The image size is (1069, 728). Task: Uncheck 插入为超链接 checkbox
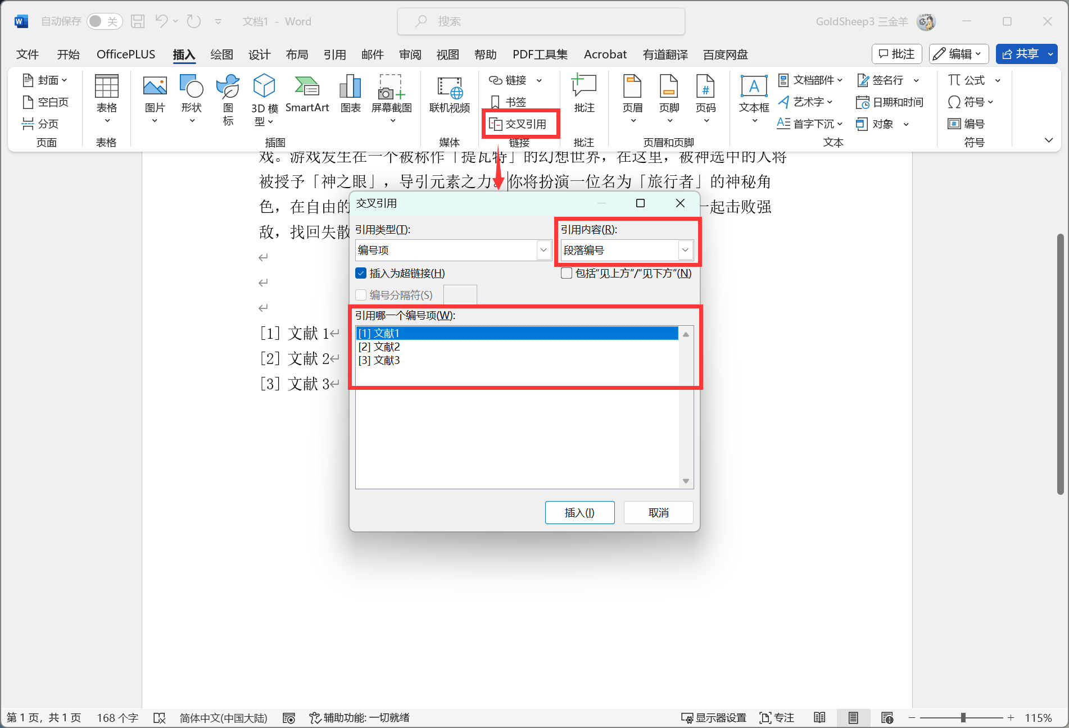[x=361, y=274]
